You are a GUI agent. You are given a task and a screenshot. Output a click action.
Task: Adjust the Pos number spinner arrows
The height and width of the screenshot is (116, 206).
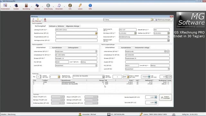(x=40, y=77)
